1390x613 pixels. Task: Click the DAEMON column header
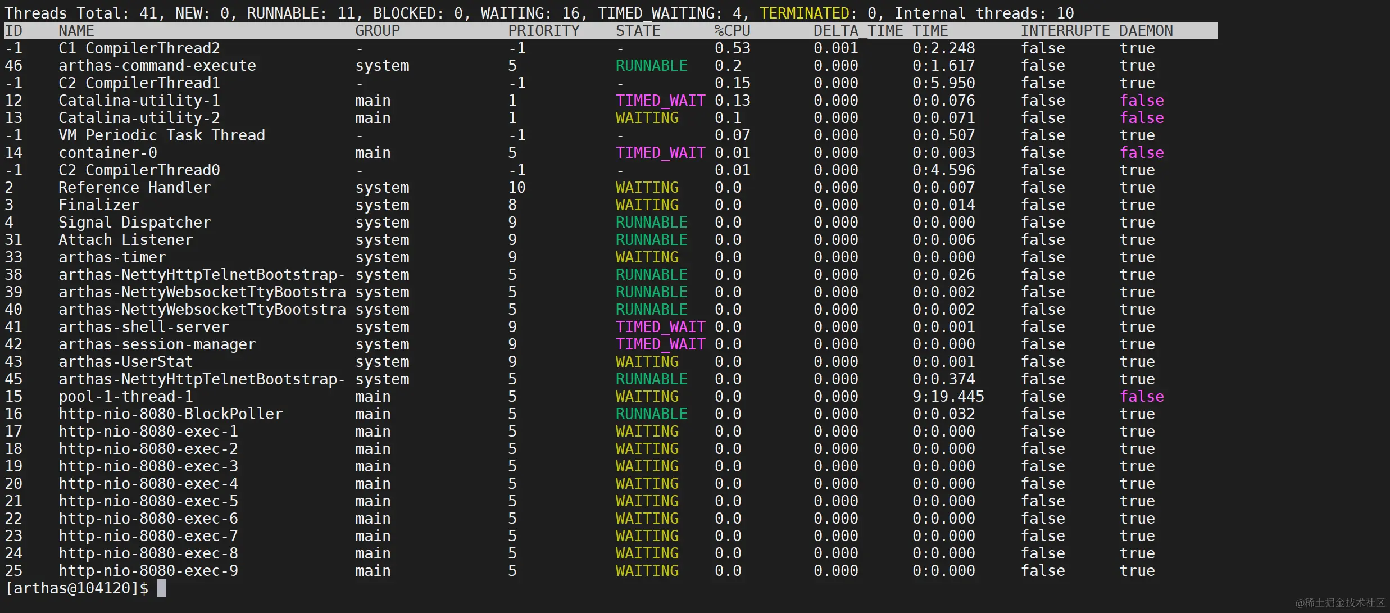click(1146, 31)
